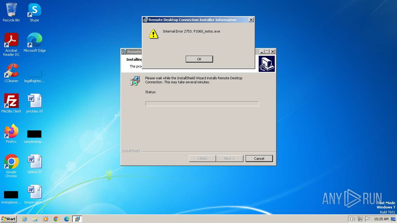Open volume control in system tray
The width and height of the screenshot is (397, 223).
click(x=352, y=219)
